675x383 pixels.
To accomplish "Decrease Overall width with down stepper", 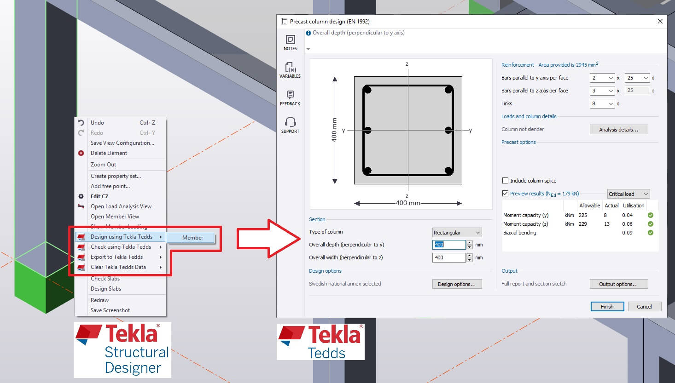I will pyautogui.click(x=470, y=260).
